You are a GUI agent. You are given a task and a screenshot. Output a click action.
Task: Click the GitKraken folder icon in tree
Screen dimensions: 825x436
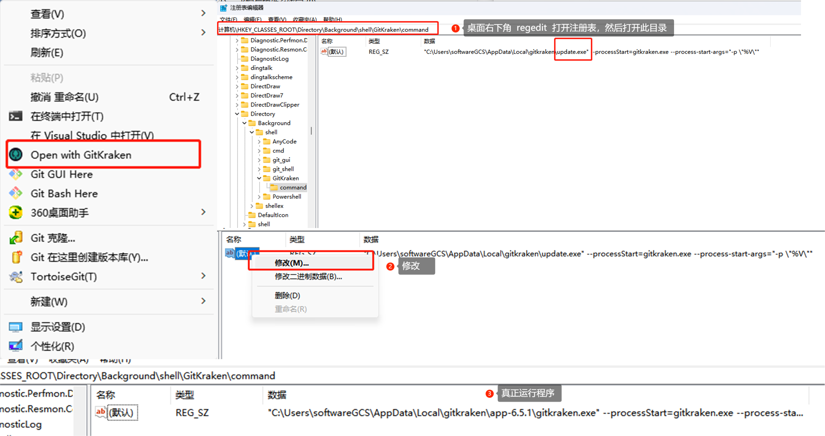coord(267,178)
